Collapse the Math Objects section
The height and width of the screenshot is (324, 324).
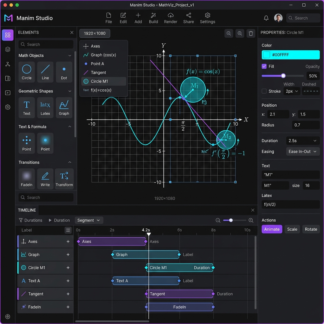pos(70,56)
